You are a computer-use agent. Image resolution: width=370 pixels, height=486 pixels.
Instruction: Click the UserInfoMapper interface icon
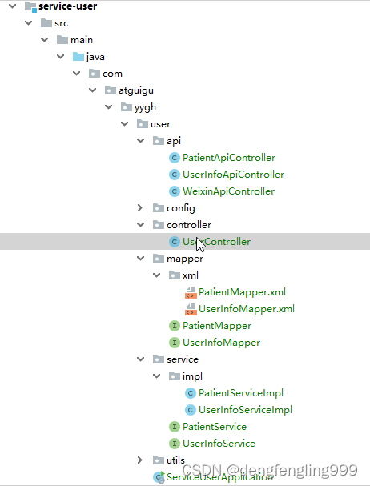click(175, 343)
